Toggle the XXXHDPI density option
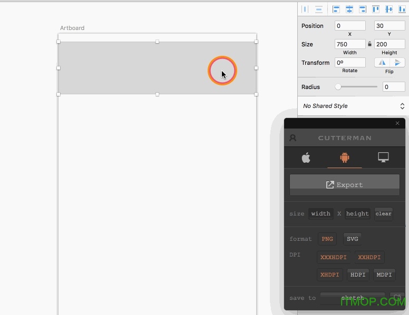The width and height of the screenshot is (409, 315). (334, 258)
